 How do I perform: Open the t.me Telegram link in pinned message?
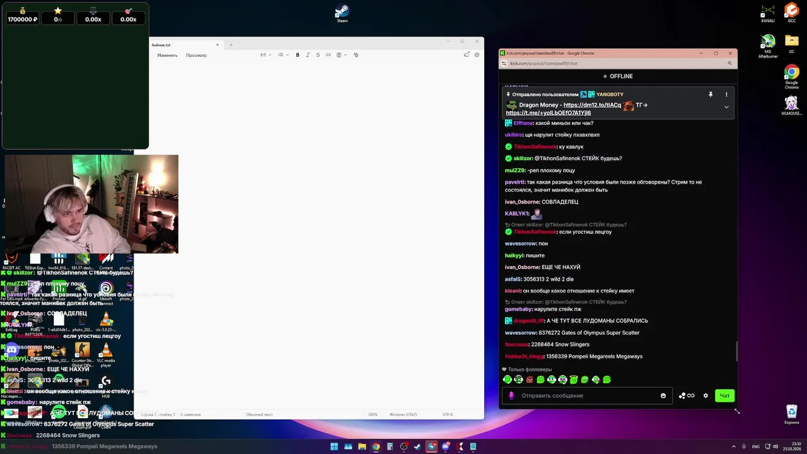(x=549, y=113)
